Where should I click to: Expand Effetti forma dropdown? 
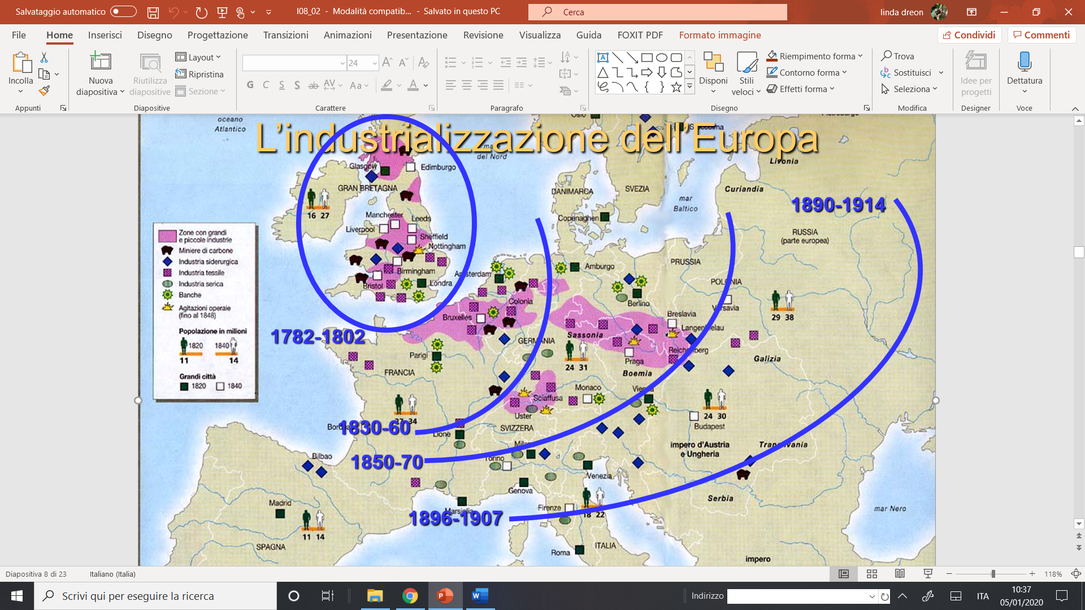[832, 89]
